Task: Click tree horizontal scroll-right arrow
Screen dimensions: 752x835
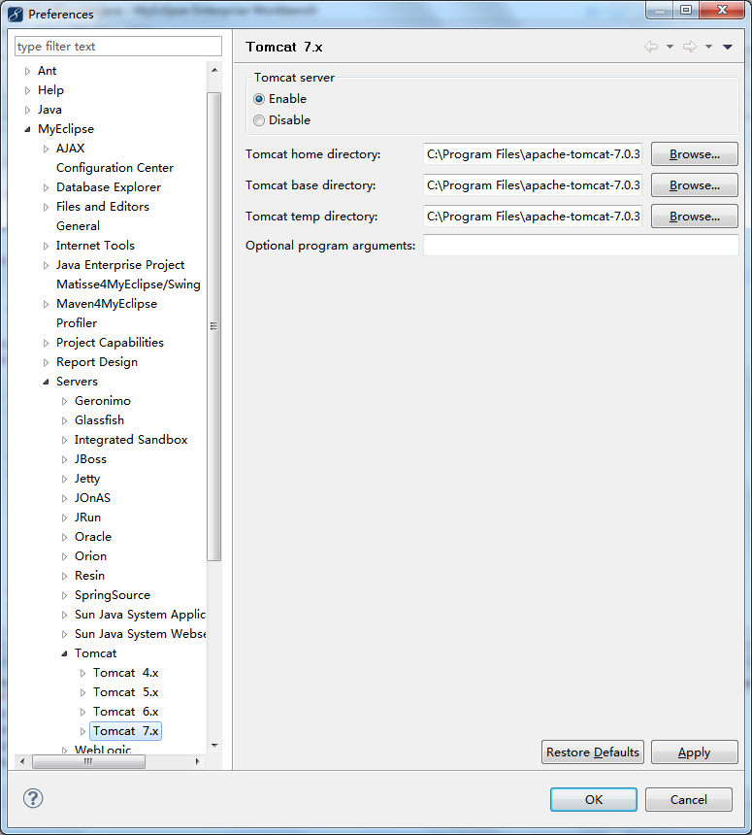Action: [x=197, y=761]
